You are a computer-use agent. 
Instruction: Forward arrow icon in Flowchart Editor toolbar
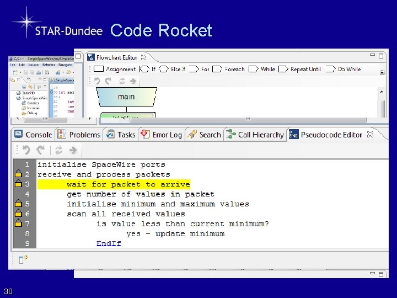coord(133,81)
